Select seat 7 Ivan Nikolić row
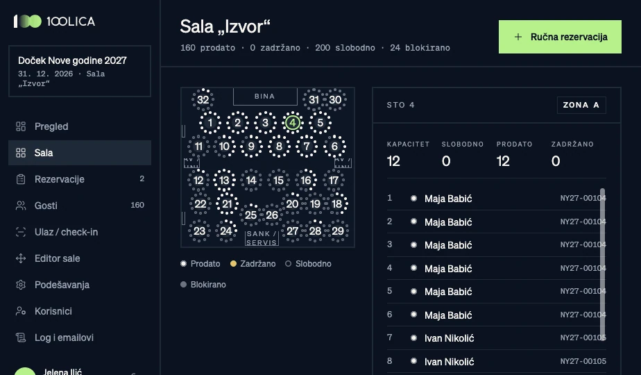Screen dimensions: 641x375 pyautogui.click(x=496, y=338)
